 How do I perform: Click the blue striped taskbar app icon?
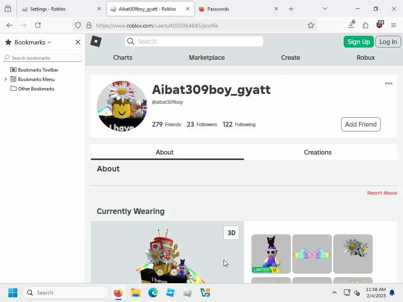point(170,293)
